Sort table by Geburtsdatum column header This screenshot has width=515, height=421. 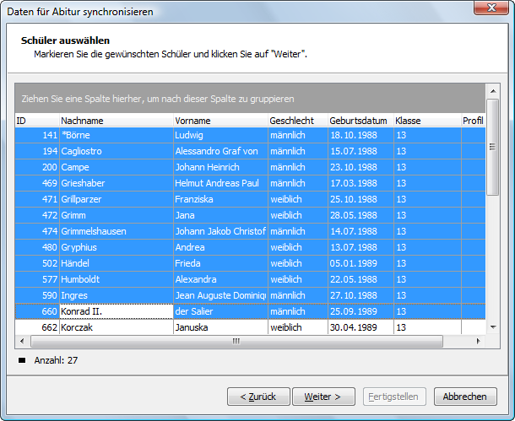pos(360,121)
